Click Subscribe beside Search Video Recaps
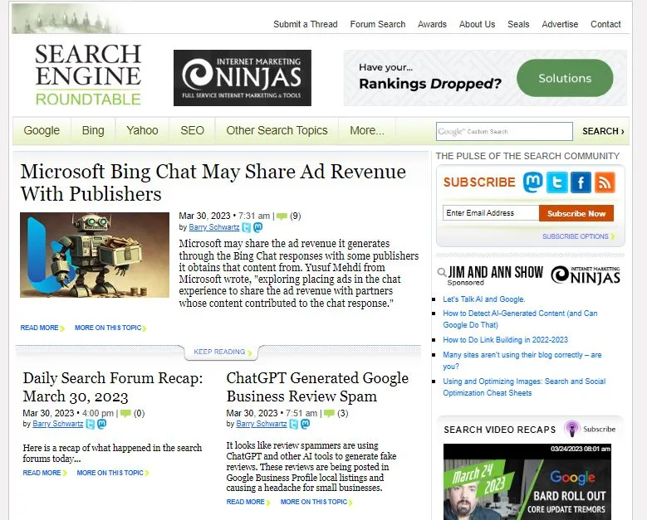 (599, 429)
